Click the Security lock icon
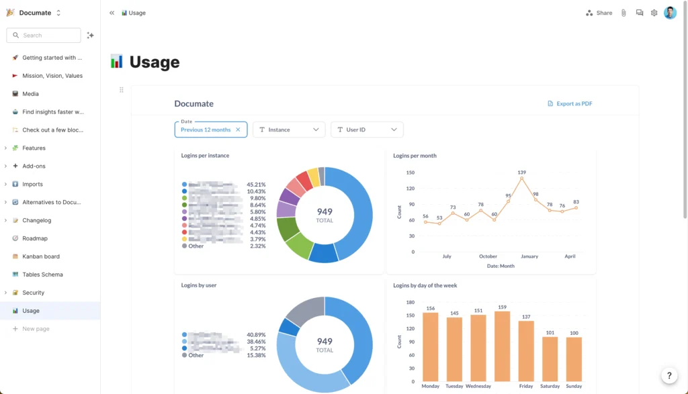Viewport: 688px width, 394px height. pyautogui.click(x=15, y=293)
